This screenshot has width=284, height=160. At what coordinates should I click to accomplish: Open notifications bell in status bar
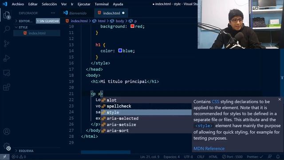pos(278,157)
